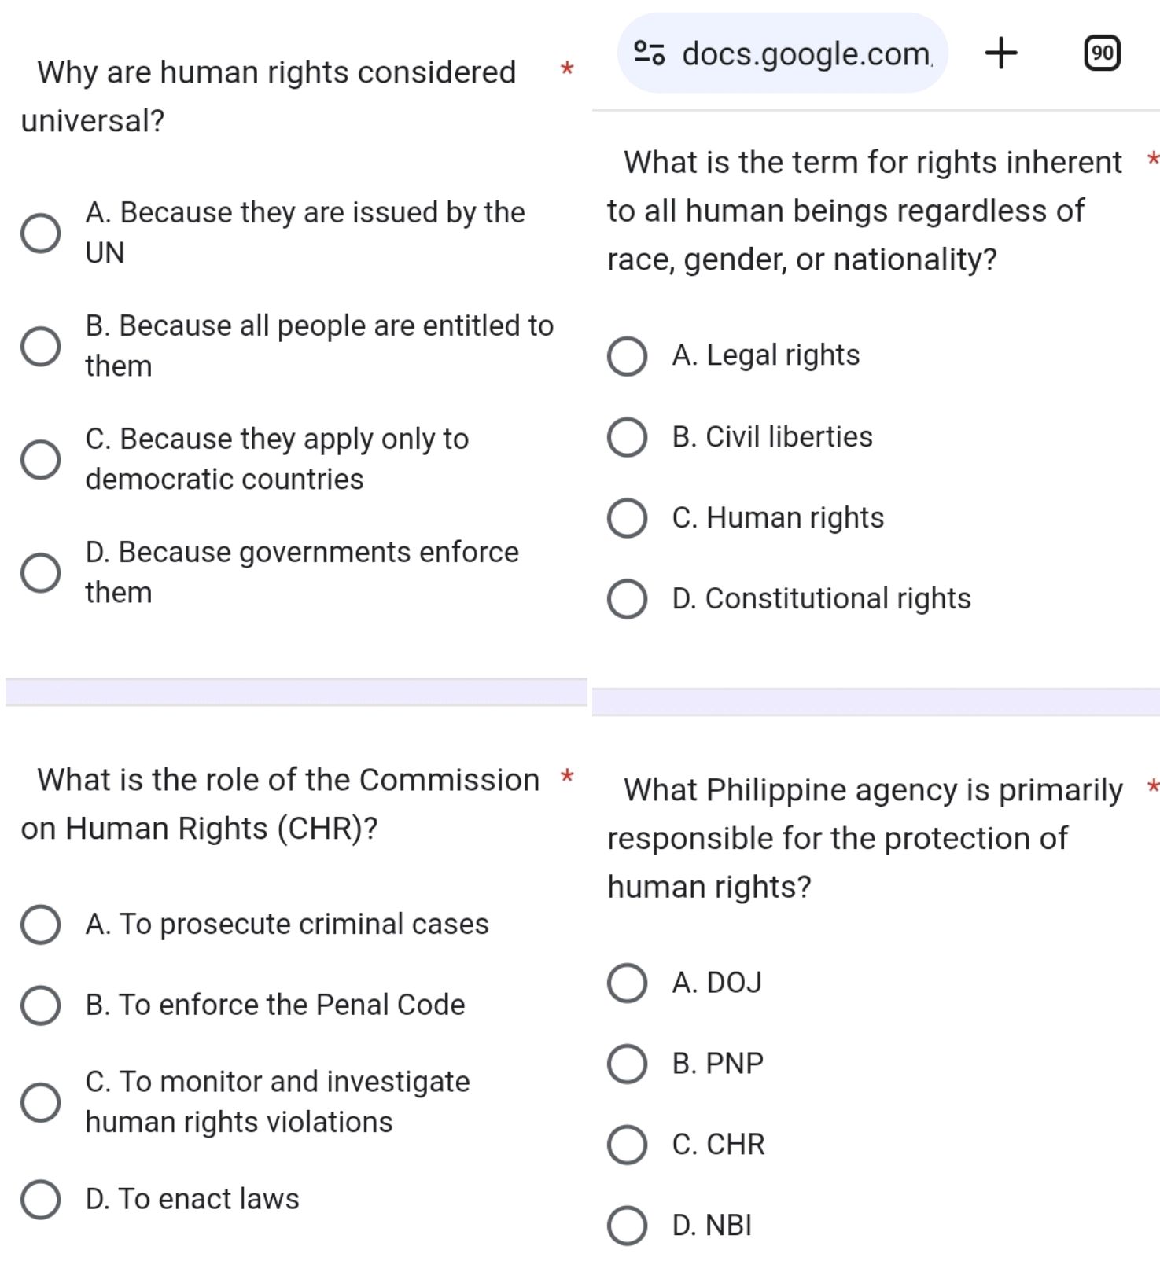Select answer C. Human rights
This screenshot has height=1272, width=1160.
[x=627, y=518]
